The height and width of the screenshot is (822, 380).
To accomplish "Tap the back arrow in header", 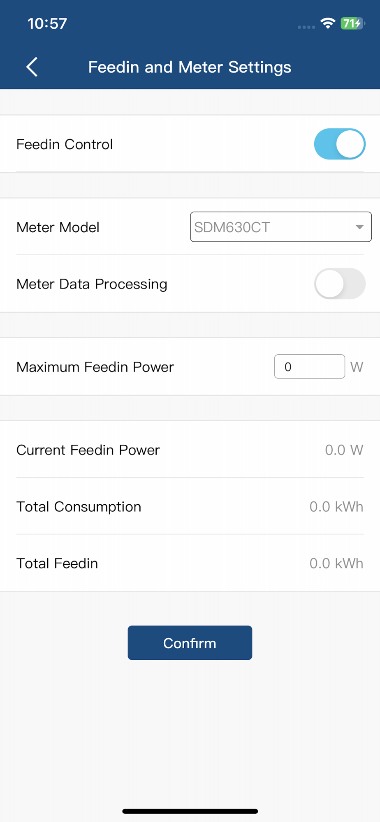I will 32,67.
